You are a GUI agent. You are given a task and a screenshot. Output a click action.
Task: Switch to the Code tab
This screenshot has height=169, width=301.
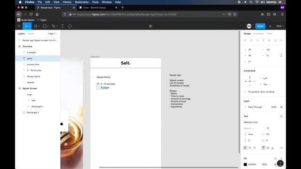pos(269,33)
